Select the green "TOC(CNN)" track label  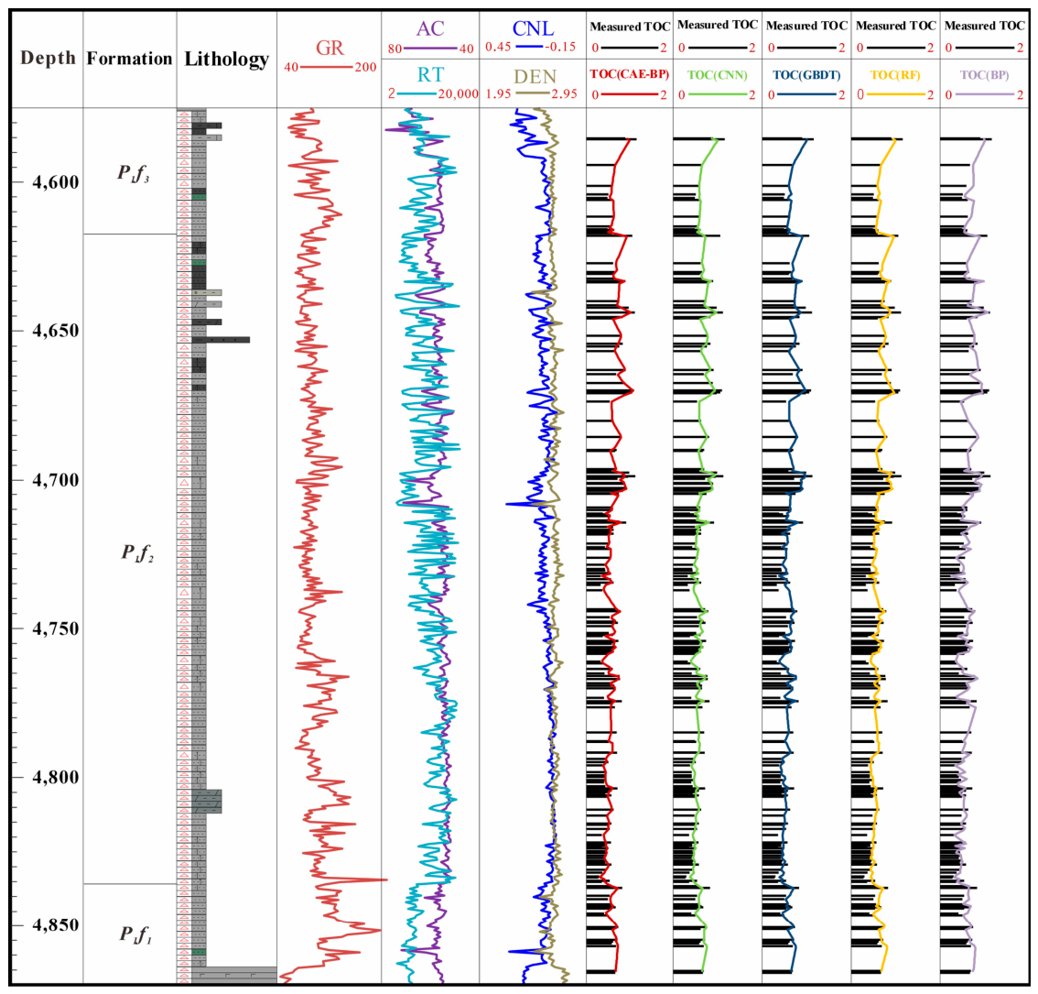(x=718, y=75)
